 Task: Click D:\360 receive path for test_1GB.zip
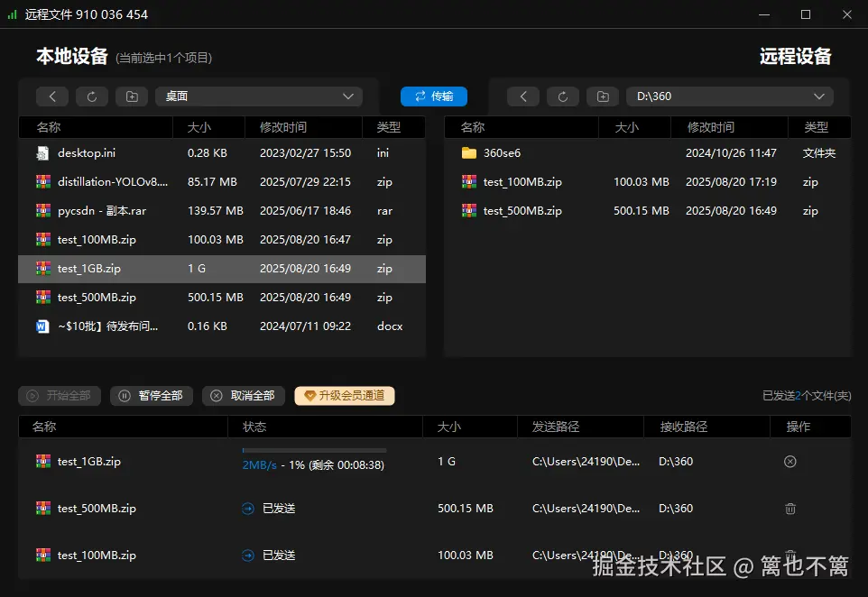point(676,462)
